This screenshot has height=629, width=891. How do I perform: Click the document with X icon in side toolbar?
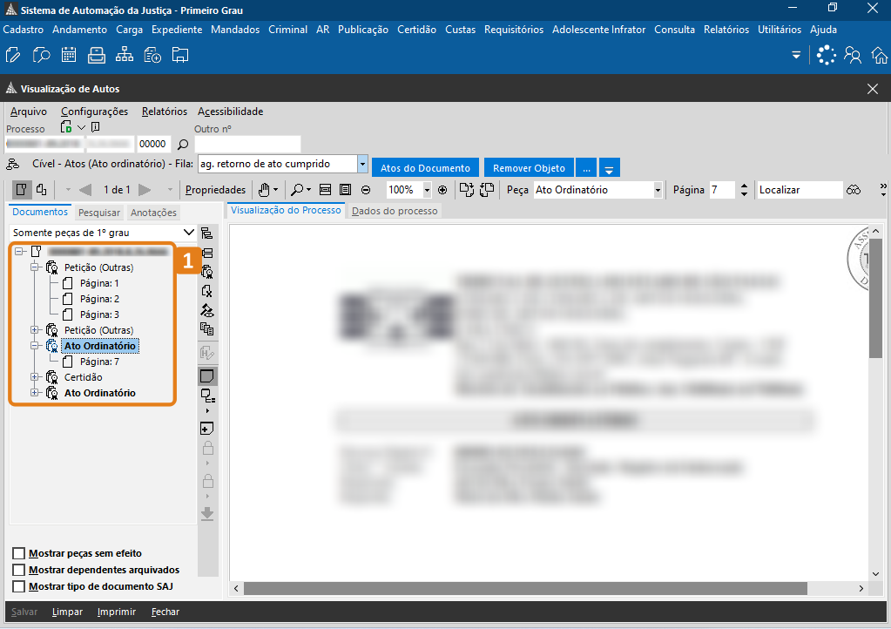[x=206, y=291]
